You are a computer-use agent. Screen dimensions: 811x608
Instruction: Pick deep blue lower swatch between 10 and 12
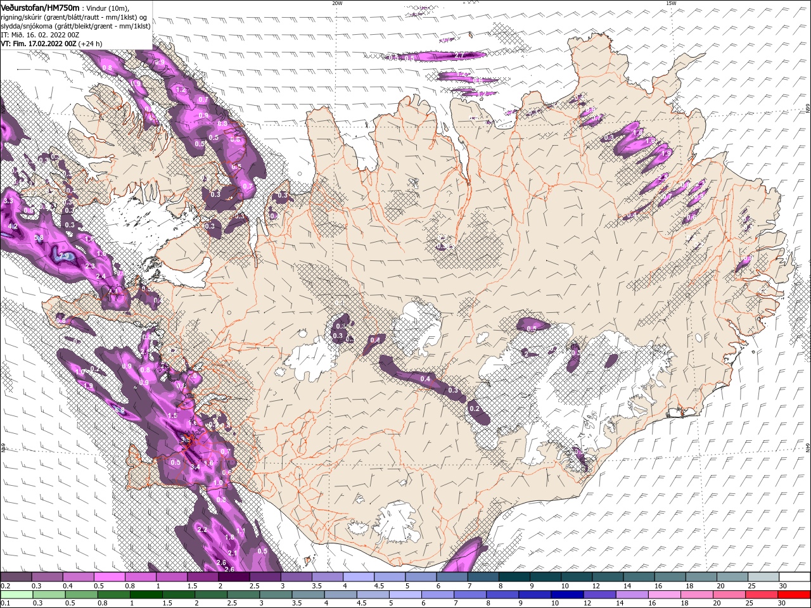[x=567, y=595]
